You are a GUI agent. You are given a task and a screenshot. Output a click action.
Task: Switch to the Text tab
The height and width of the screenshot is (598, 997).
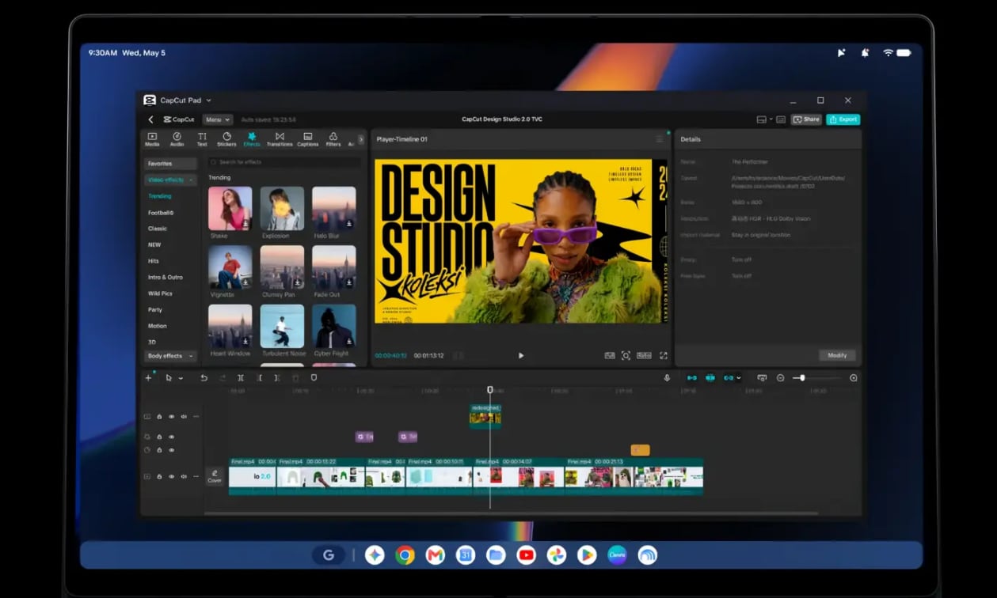coord(202,139)
